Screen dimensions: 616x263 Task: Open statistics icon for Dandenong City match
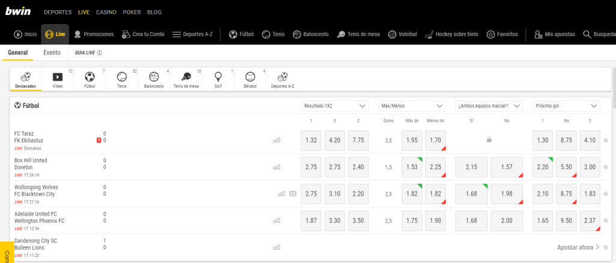(277, 247)
